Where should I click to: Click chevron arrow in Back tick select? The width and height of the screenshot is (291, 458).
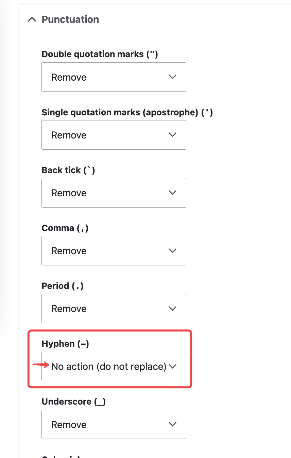click(173, 193)
